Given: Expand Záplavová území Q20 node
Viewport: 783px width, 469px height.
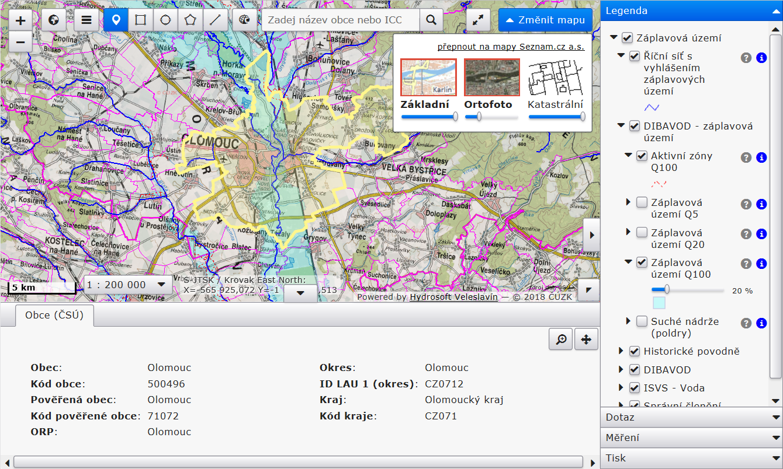Looking at the screenshot, I should (629, 232).
